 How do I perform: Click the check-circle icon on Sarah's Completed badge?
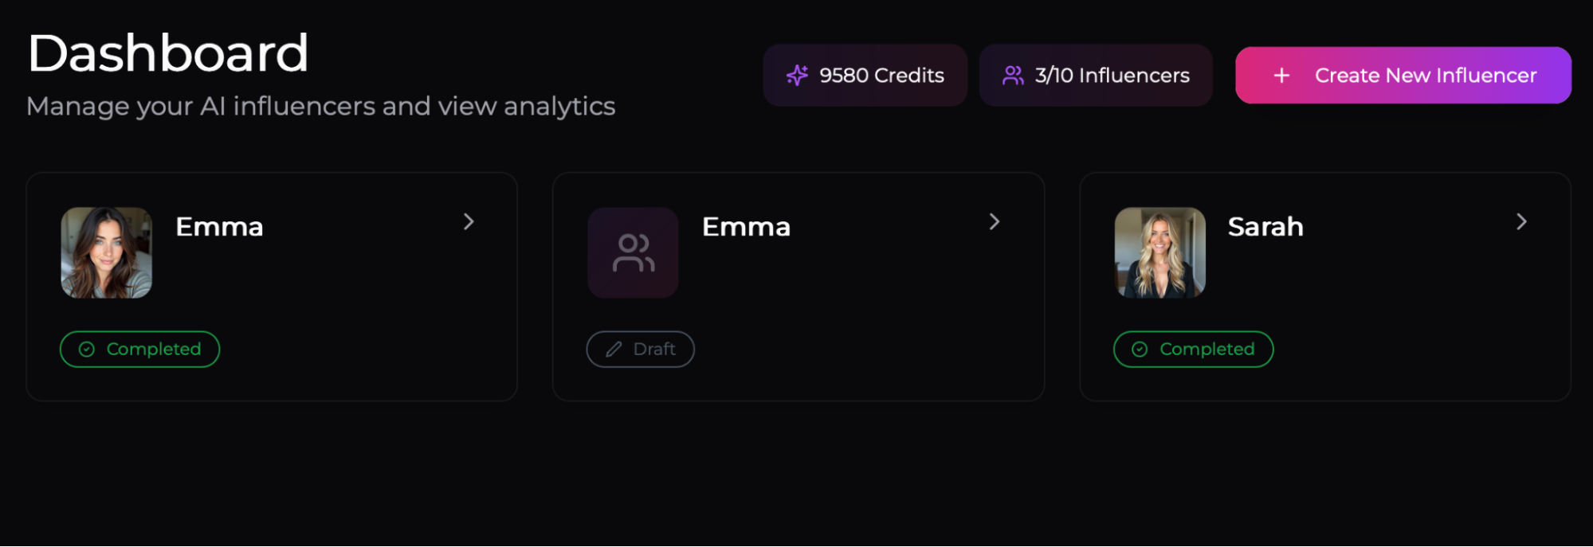pyautogui.click(x=1140, y=350)
